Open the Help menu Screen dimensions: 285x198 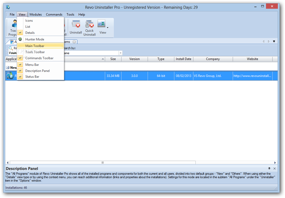click(x=82, y=14)
